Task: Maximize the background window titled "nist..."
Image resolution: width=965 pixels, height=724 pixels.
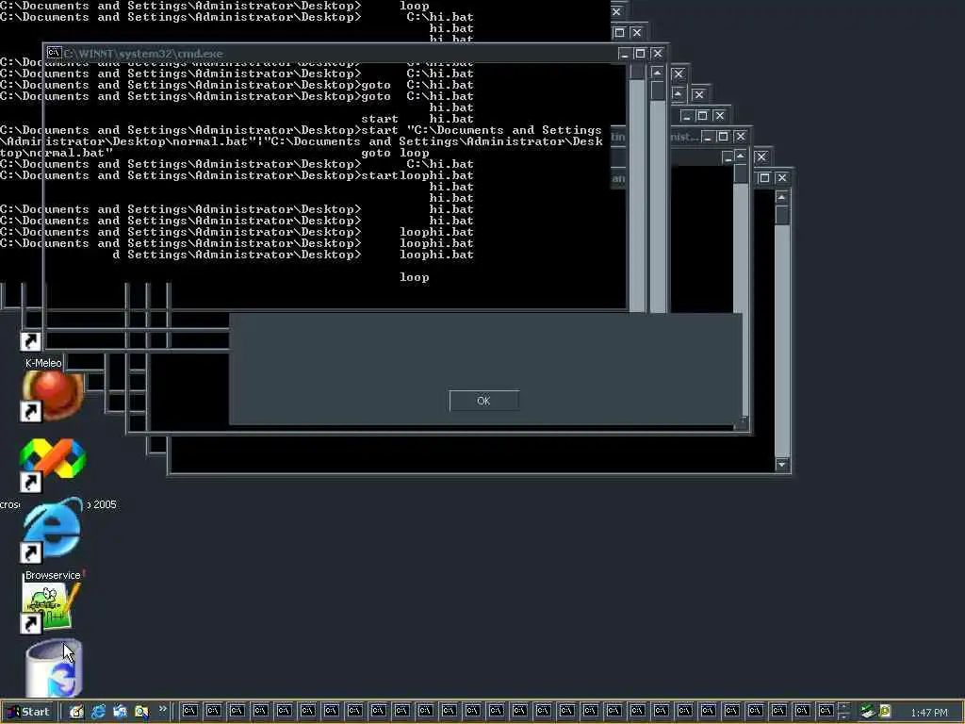Action: [723, 137]
